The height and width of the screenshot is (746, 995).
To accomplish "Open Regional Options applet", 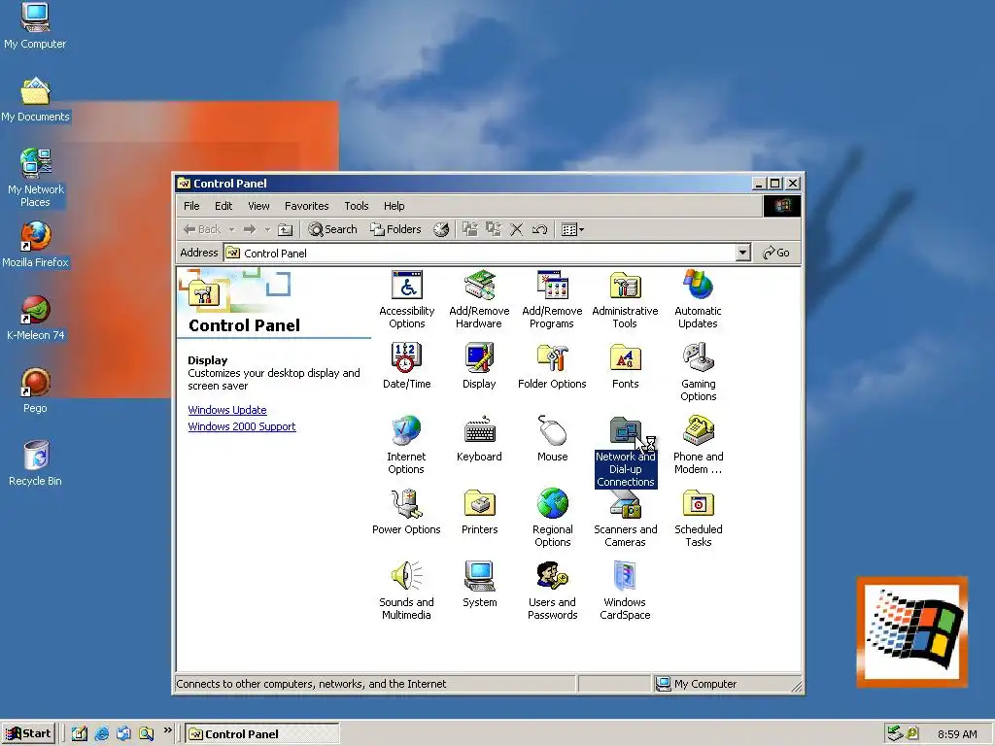I will point(552,519).
